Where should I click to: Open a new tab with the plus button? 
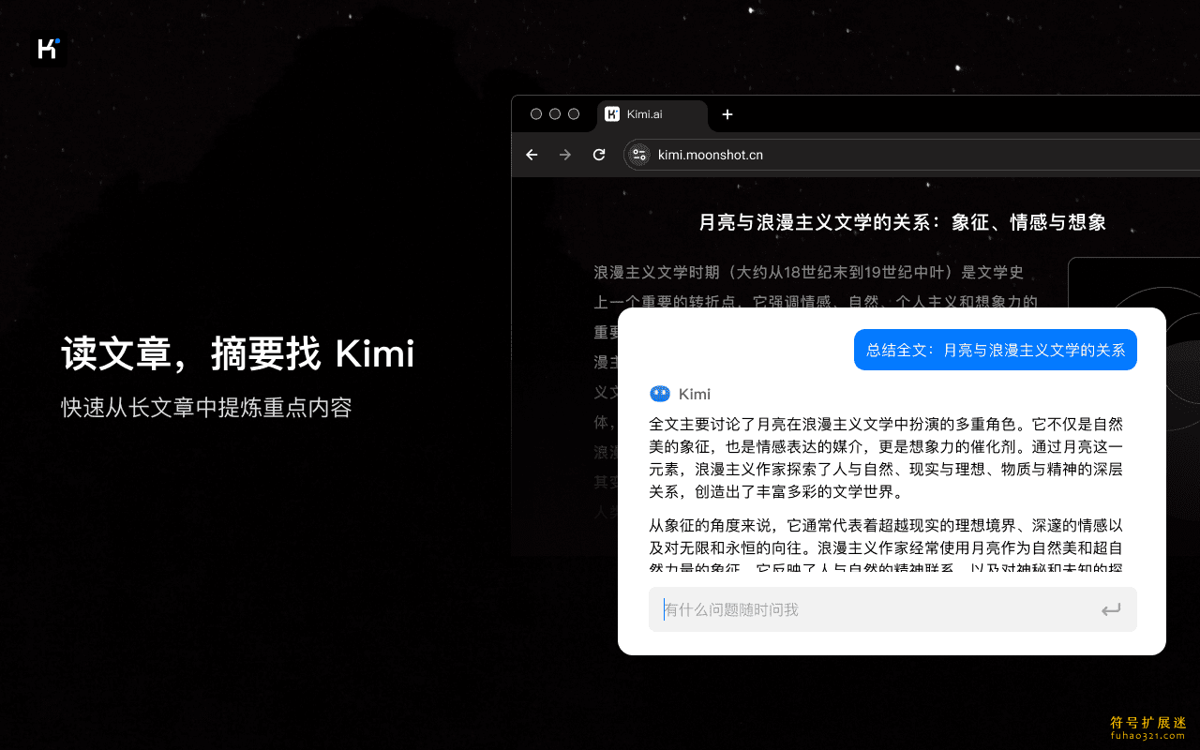[x=727, y=114]
